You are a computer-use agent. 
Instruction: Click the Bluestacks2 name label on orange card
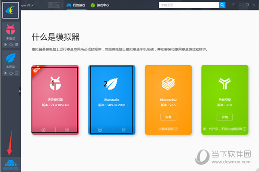[x=168, y=99]
